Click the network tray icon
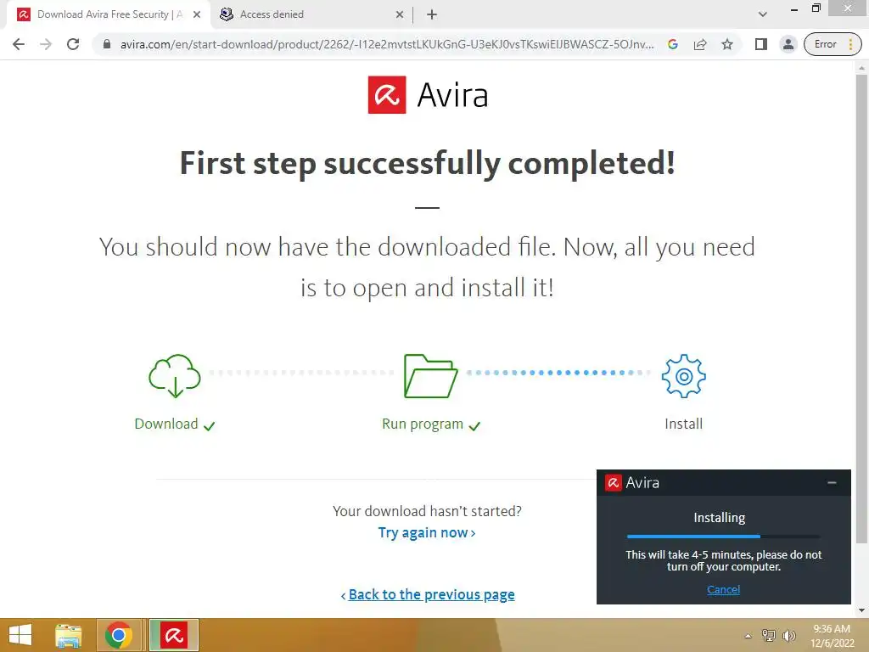Image resolution: width=869 pixels, height=652 pixels. pos(768,636)
